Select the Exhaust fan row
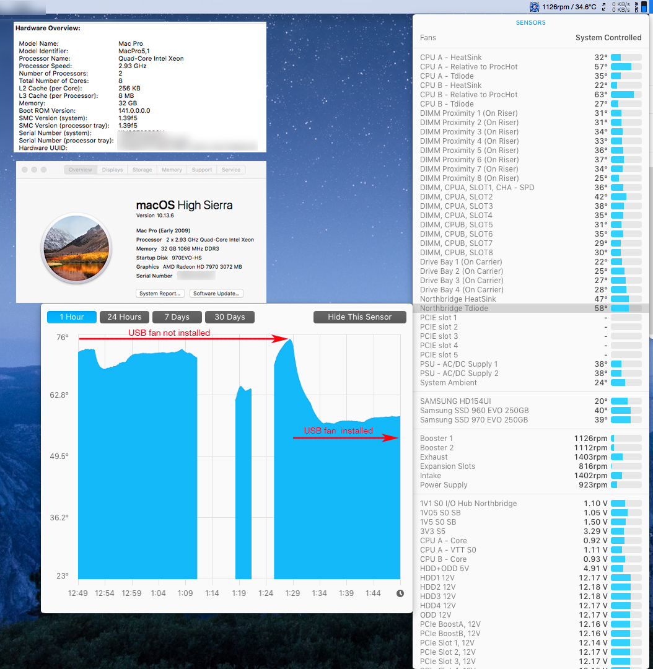 pyautogui.click(x=530, y=457)
